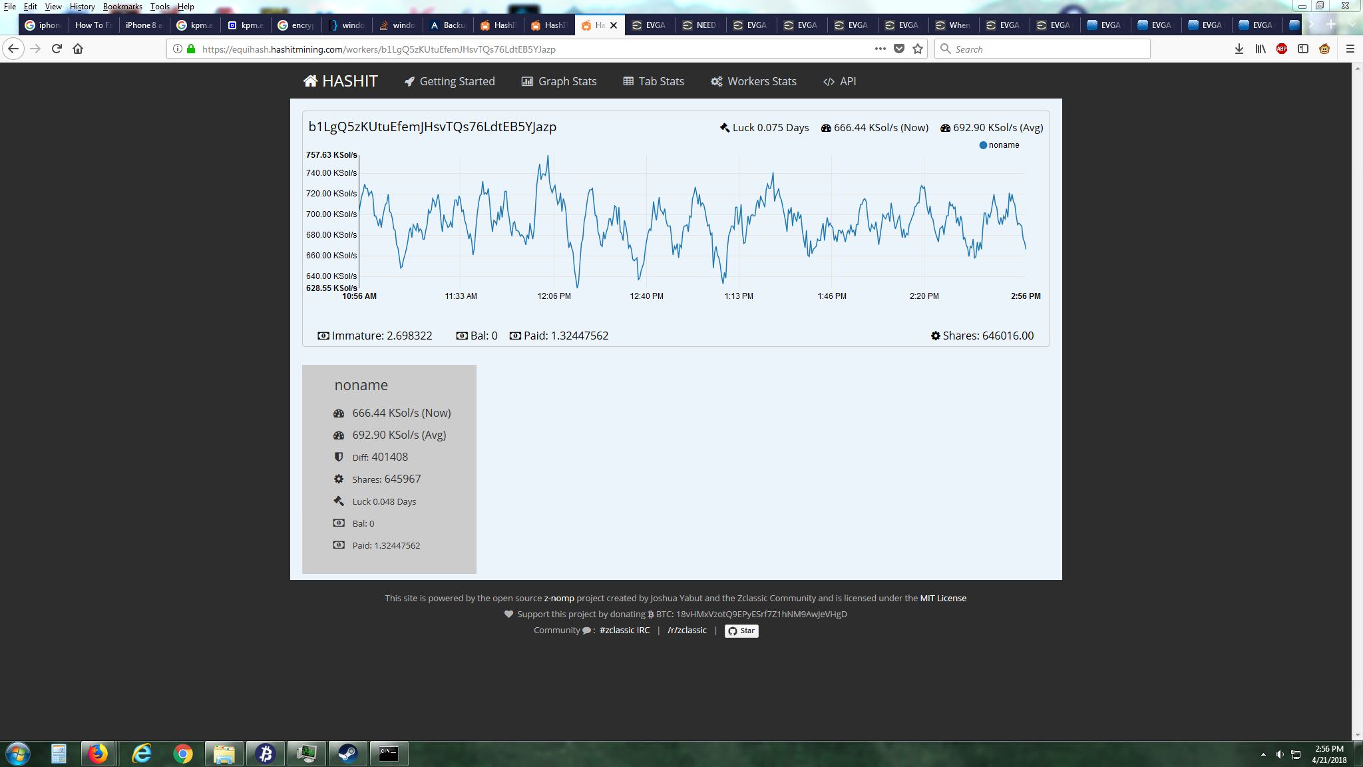
Task: Open page actions three-dot menu
Action: 880,49
